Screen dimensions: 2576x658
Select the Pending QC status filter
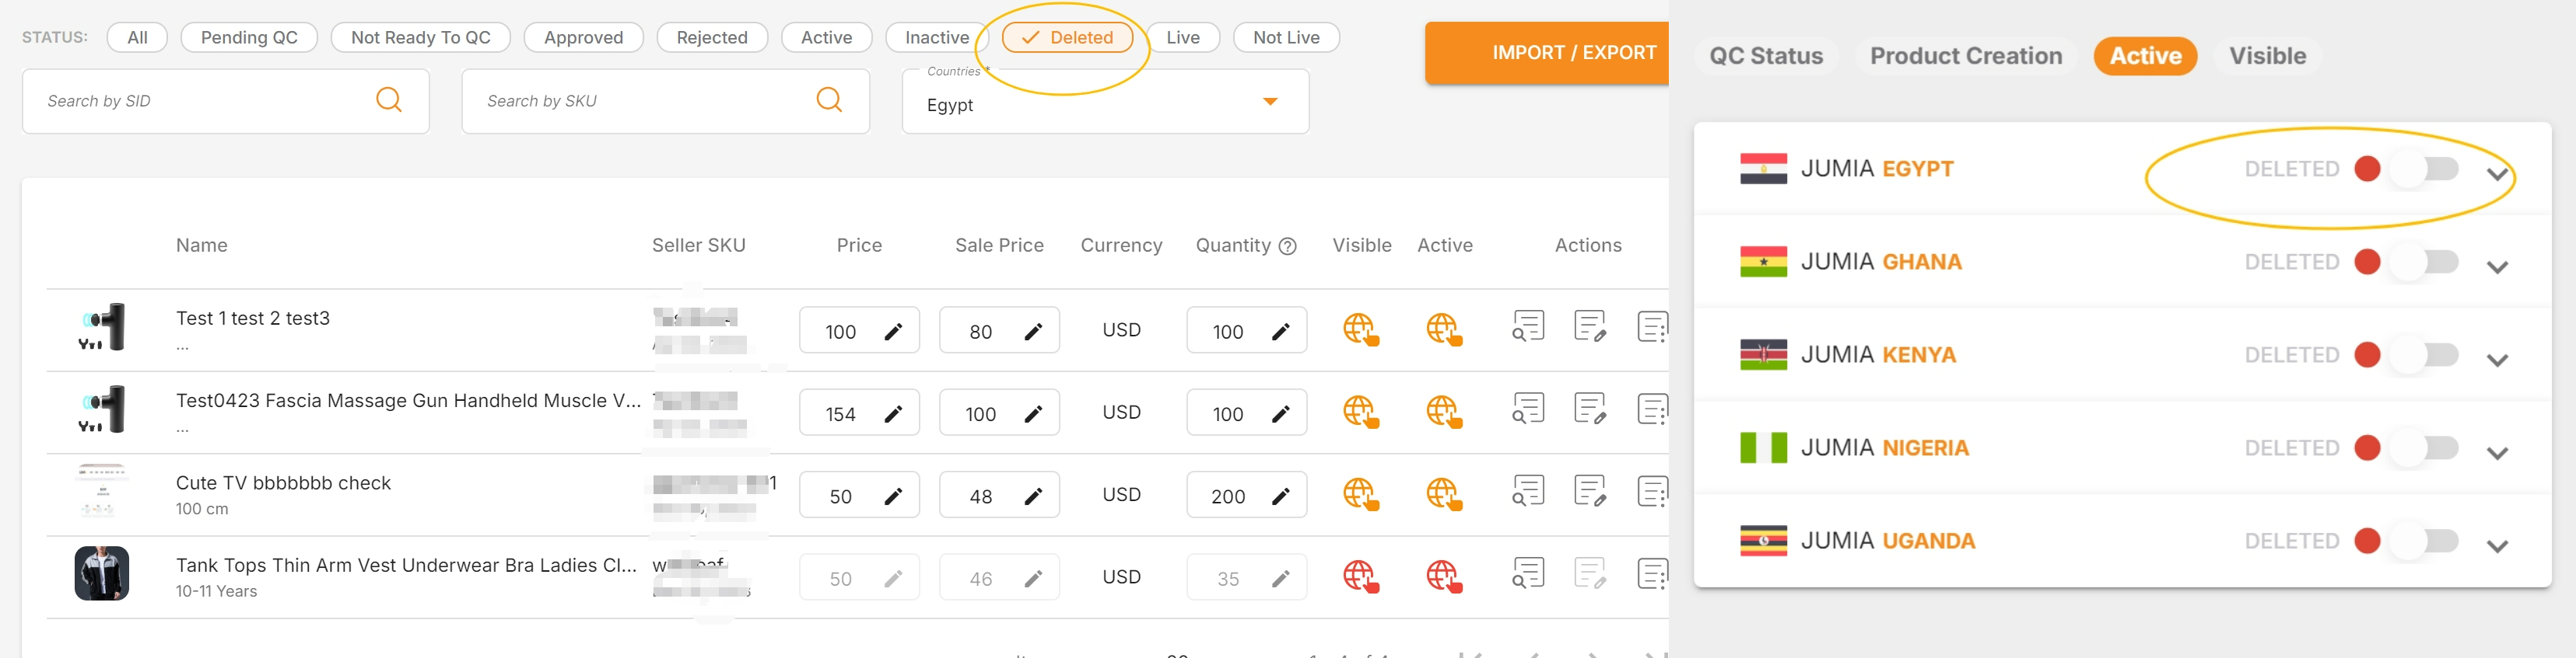coord(249,38)
